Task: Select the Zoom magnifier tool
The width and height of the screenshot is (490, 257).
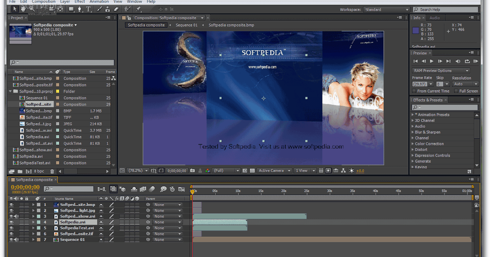Action: pos(32,9)
